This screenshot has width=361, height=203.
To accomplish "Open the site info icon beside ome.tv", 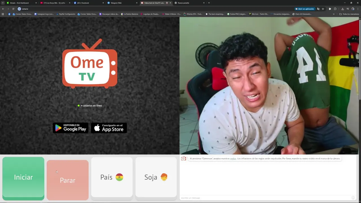I will 19,9.
